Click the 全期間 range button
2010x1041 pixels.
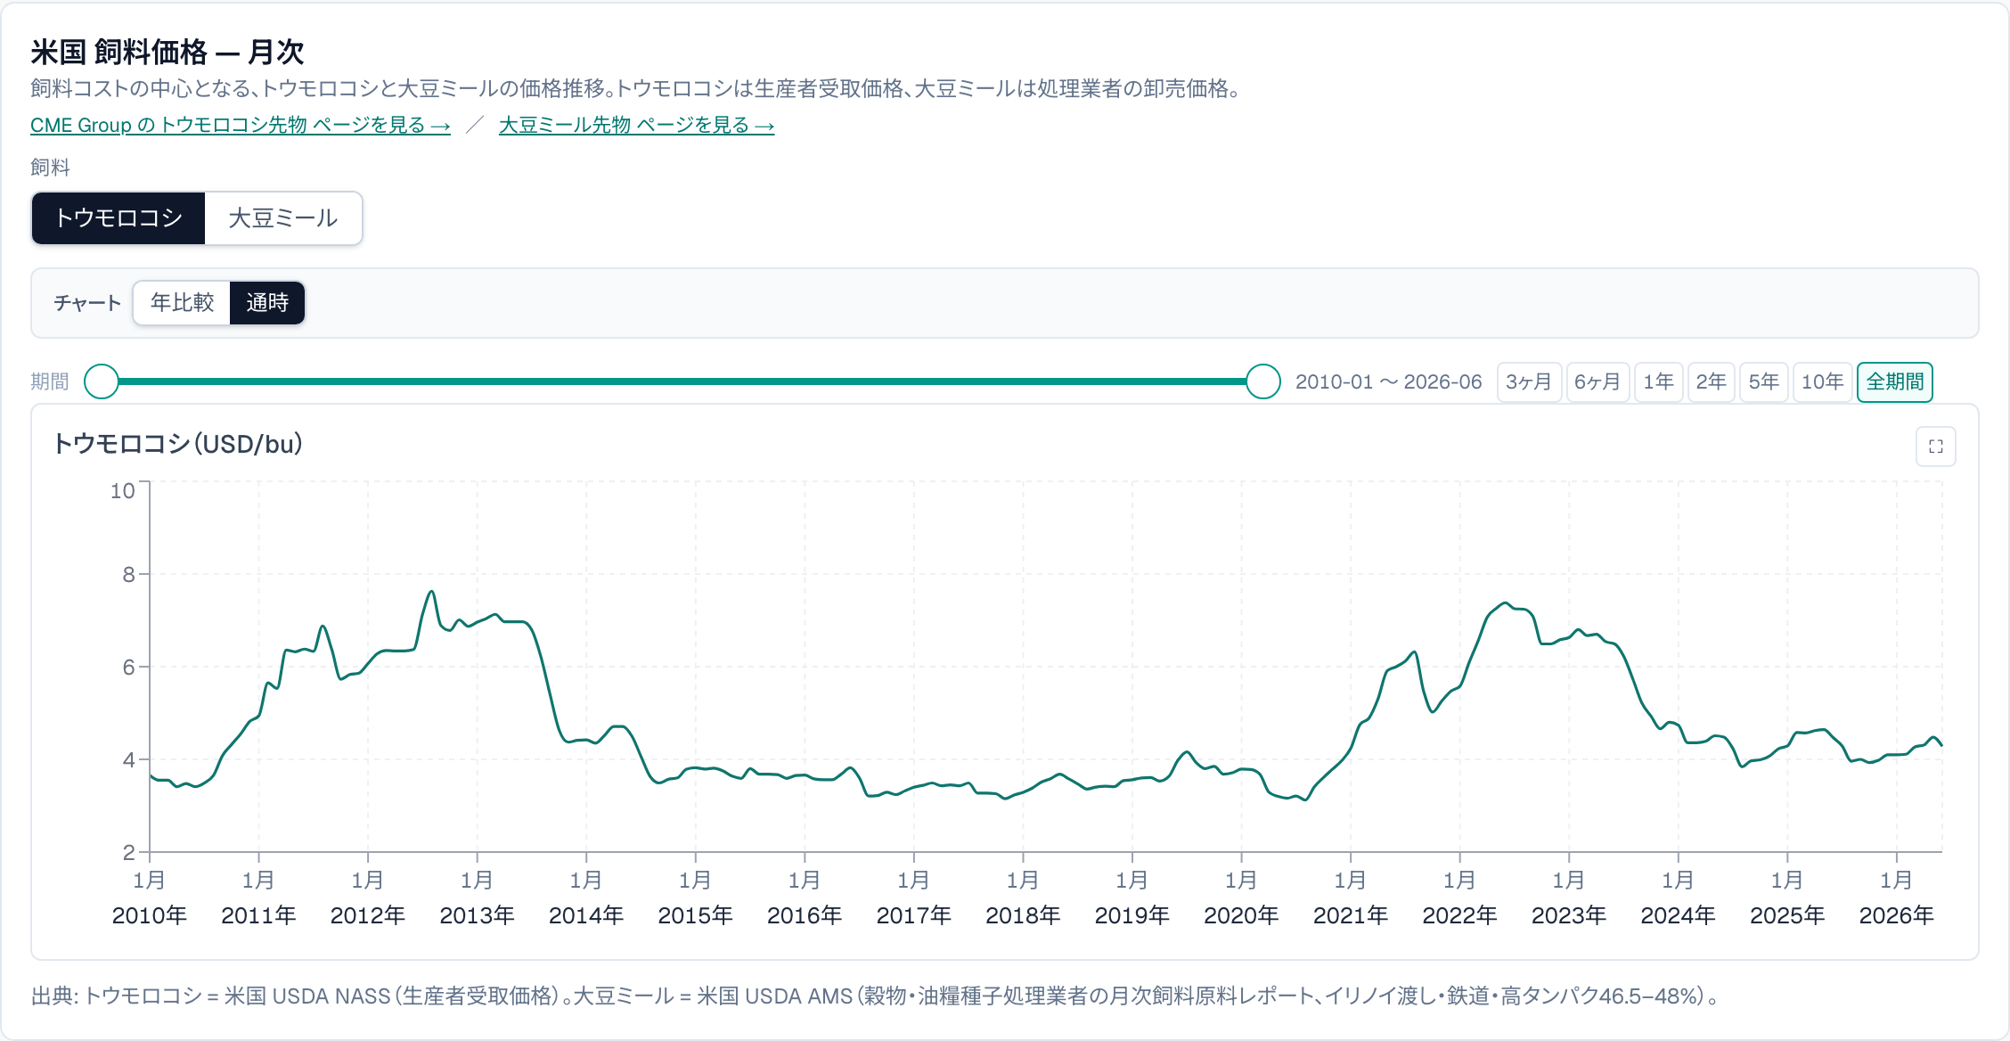pyautogui.click(x=1895, y=382)
